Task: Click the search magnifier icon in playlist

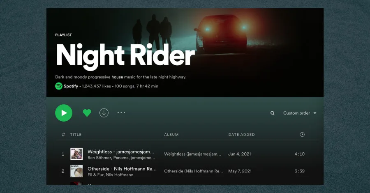Action: click(272, 113)
